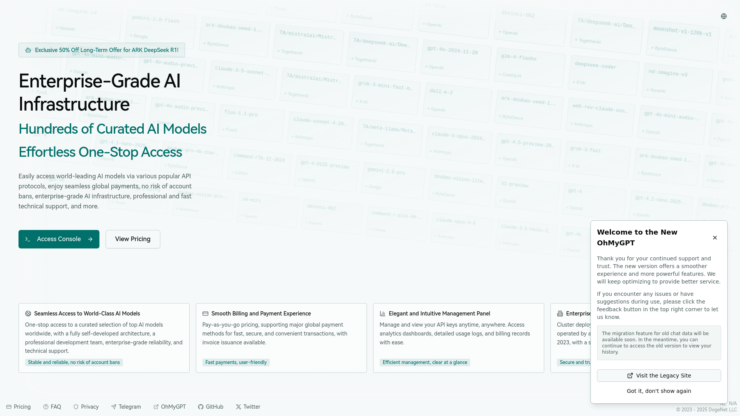Open the Pricing footer link
The height and width of the screenshot is (416, 740).
[x=18, y=407]
